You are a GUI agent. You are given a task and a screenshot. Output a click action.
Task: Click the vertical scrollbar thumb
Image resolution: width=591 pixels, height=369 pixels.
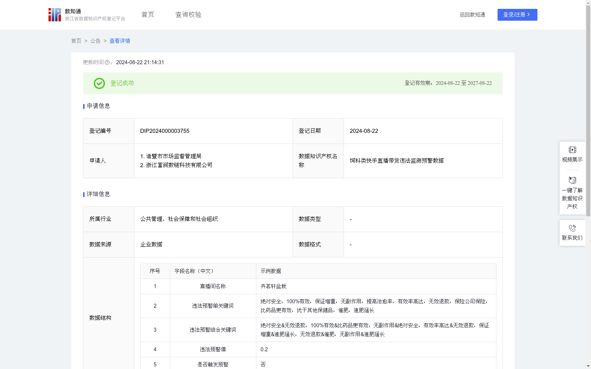pyautogui.click(x=588, y=111)
